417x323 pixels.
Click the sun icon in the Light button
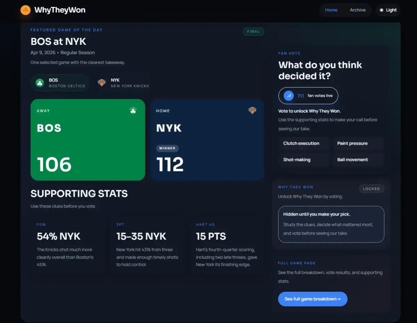point(382,10)
